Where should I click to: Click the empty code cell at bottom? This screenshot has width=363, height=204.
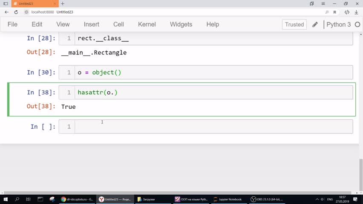pos(214,127)
